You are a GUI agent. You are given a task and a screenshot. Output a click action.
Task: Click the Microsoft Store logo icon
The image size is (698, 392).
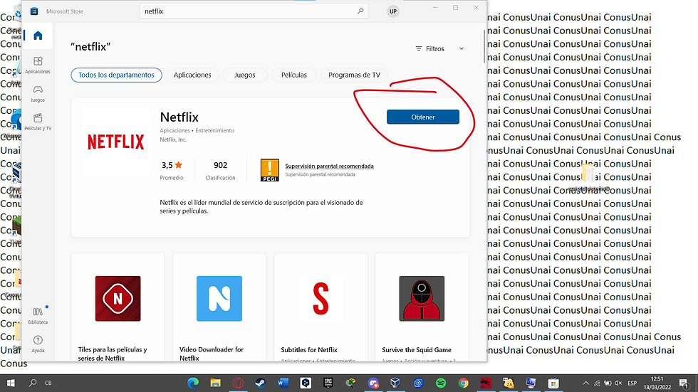click(34, 11)
